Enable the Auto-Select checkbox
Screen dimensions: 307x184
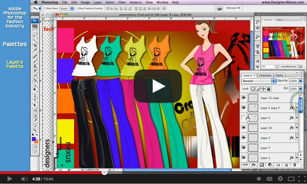click(x=45, y=8)
